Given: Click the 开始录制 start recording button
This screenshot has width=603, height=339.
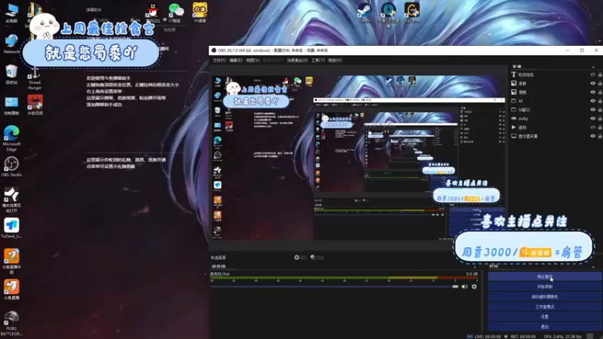Looking at the screenshot, I should pyautogui.click(x=544, y=286).
